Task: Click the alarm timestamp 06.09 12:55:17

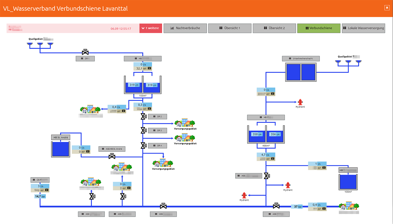Action: (121, 29)
